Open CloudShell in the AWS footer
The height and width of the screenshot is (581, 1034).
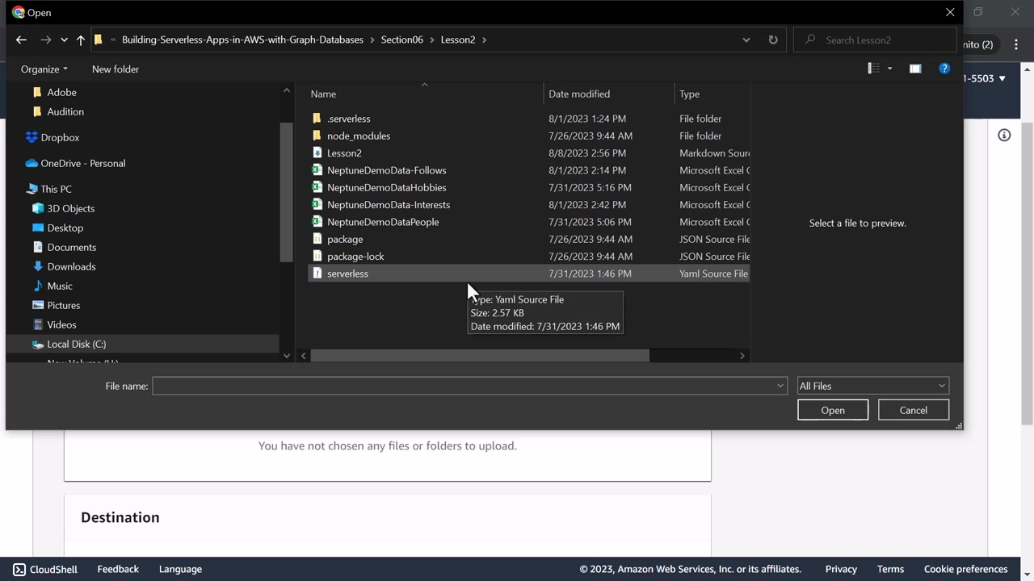pos(45,569)
